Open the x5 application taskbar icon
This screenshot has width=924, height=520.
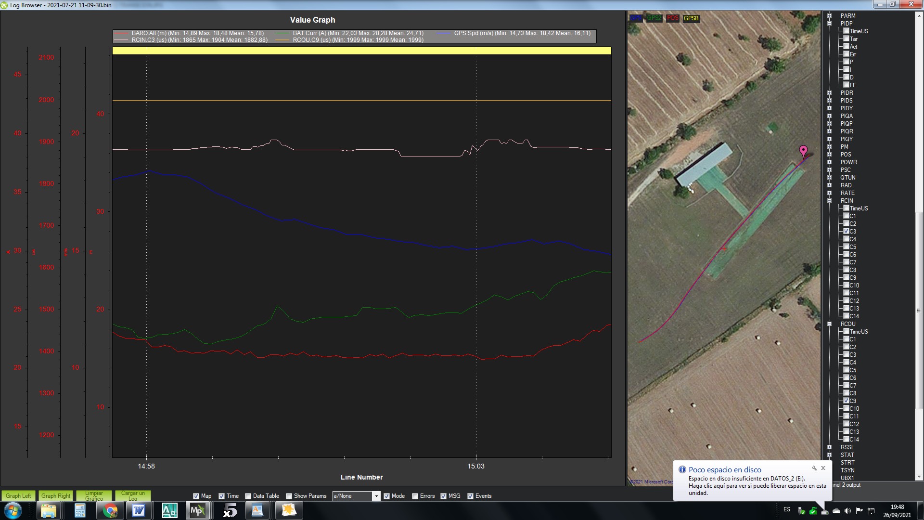(230, 510)
